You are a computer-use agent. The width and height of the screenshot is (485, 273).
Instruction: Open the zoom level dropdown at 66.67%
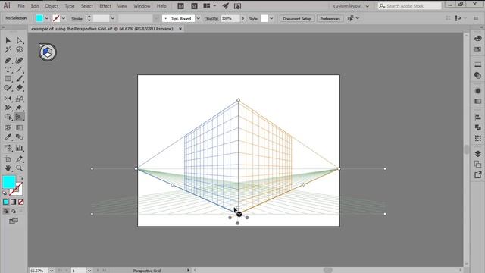[52, 271]
